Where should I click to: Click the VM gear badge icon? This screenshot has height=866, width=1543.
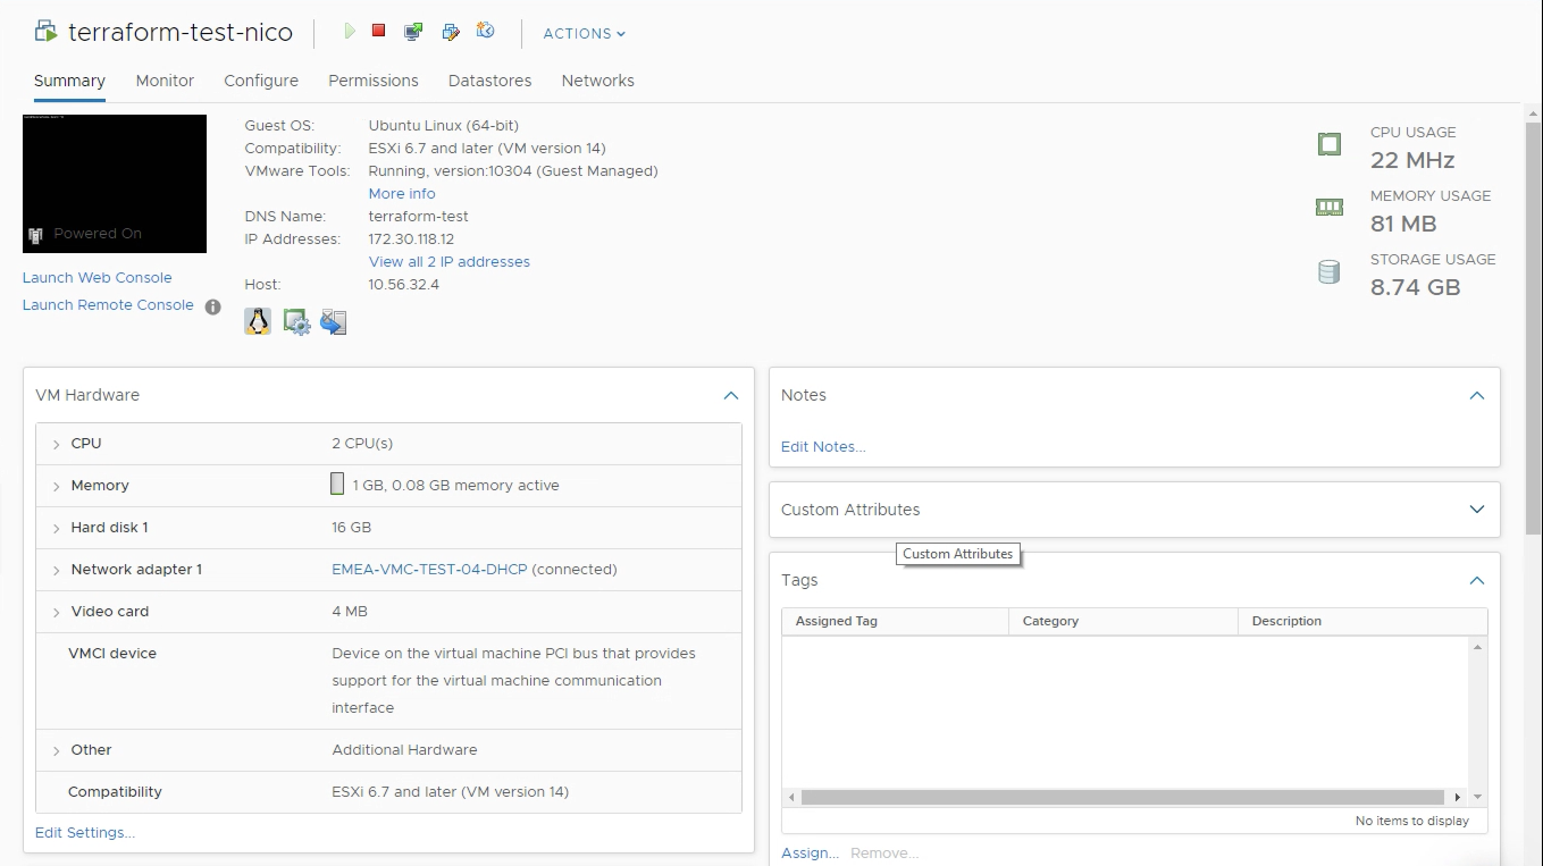[x=296, y=322]
